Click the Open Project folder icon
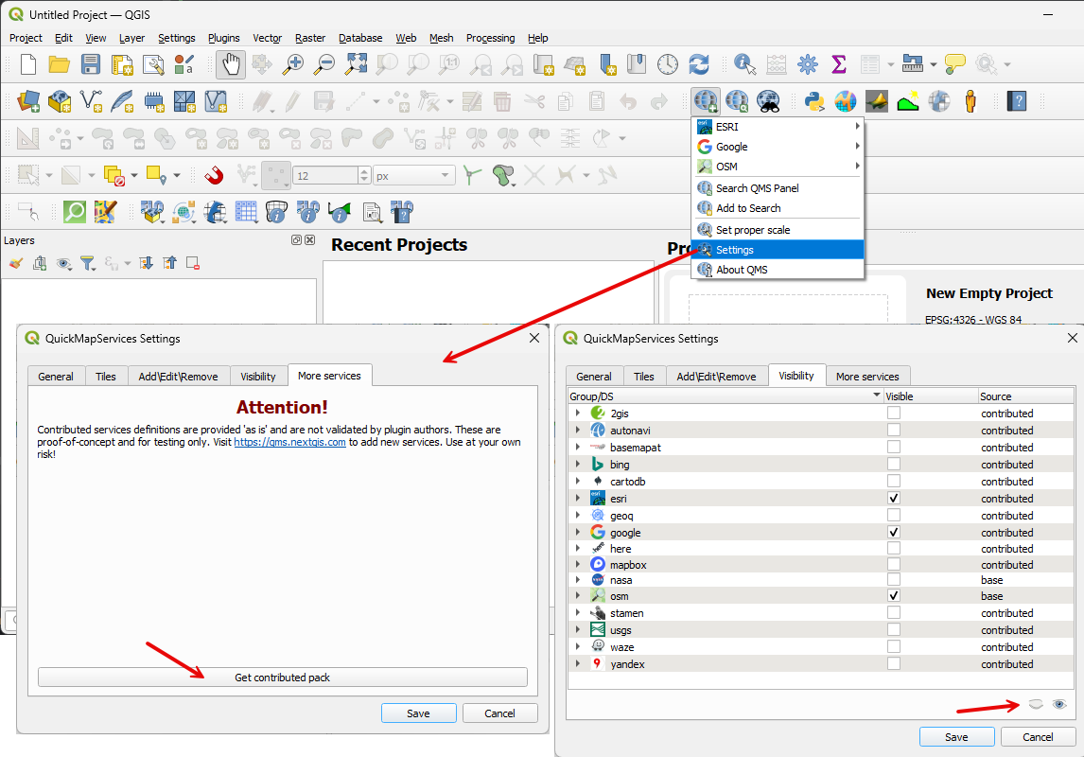Viewport: 1084px width, 757px height. 60,64
